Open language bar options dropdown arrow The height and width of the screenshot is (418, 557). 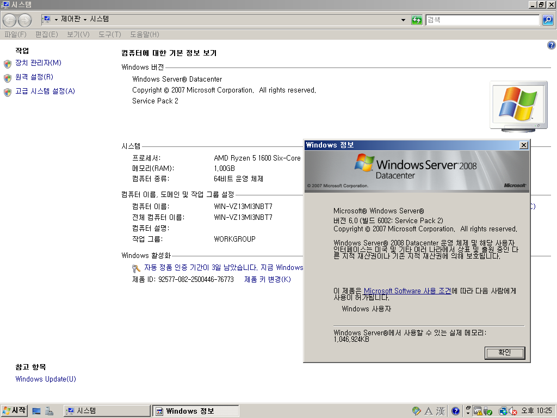coord(468,414)
